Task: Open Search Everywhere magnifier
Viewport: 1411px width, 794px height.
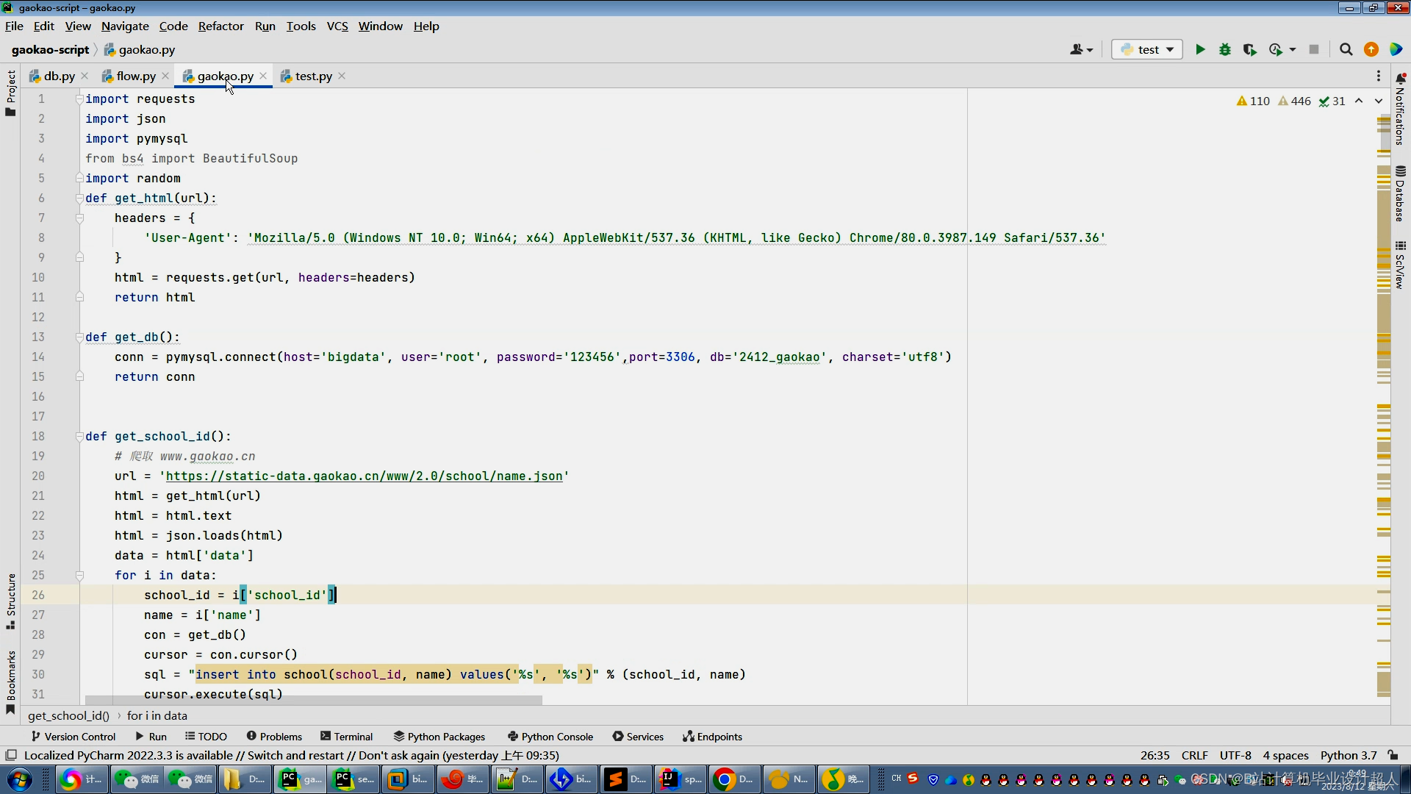Action: pos(1346,49)
